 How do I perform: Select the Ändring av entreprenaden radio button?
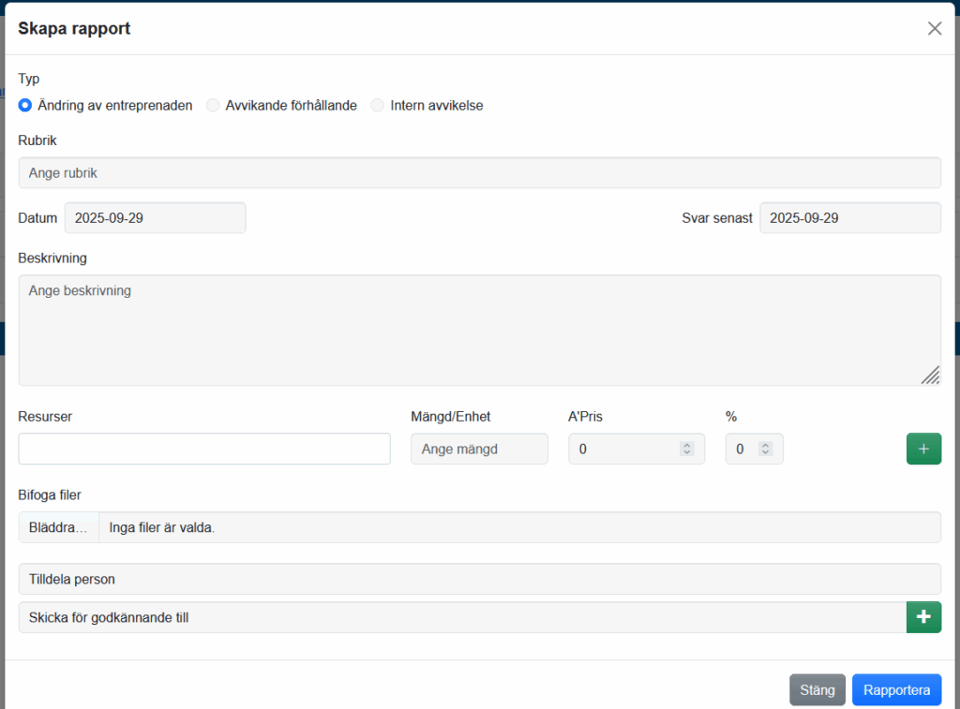[25, 106]
